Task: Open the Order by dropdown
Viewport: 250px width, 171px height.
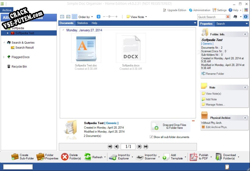Action: 85,17
